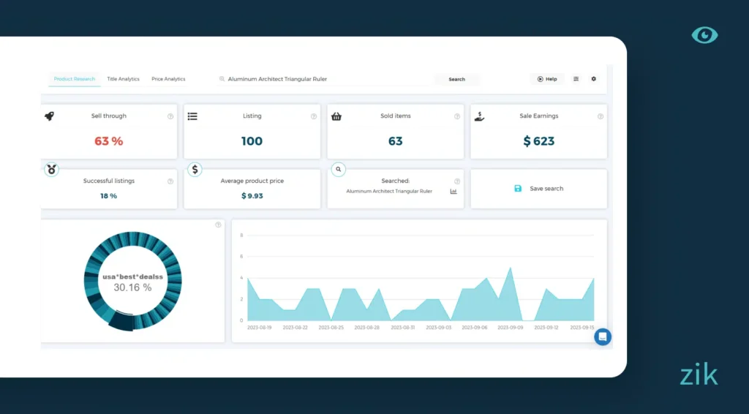This screenshot has height=414, width=749.
Task: Click the eye icon in top-right corner
Action: click(704, 35)
